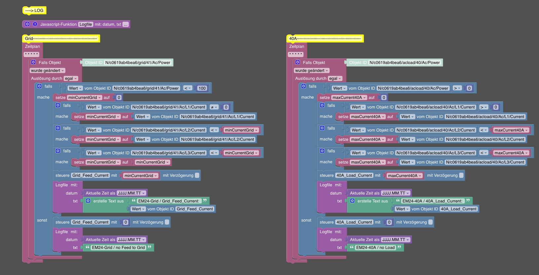
Task: Click gear on falls block checking acload L2/Current
Action: click(322, 128)
